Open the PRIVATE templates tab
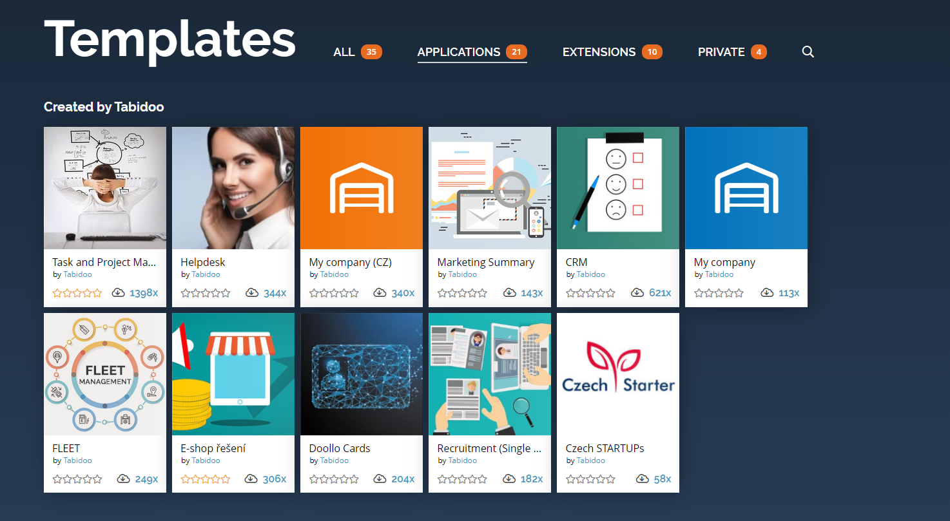 tap(732, 52)
